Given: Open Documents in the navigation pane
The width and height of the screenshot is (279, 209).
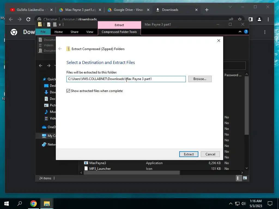Looking at the screenshot, I should click(50, 99).
